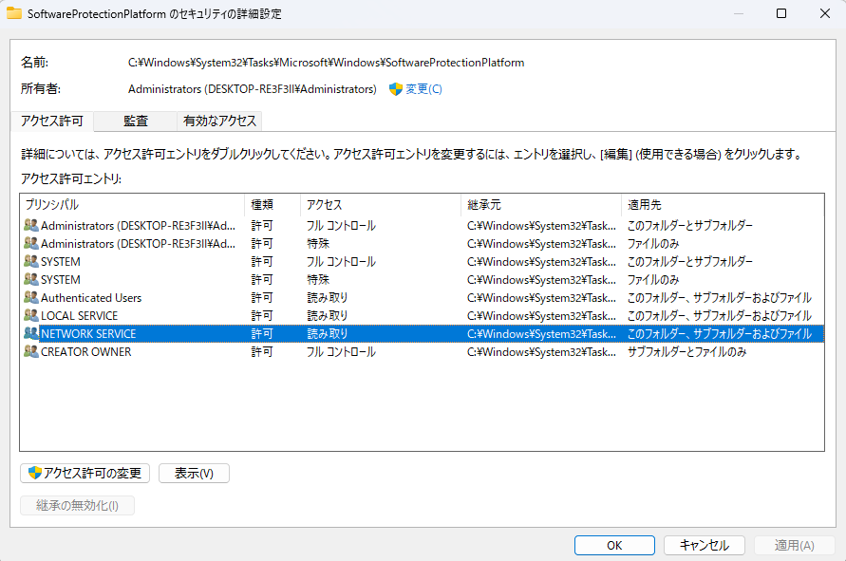This screenshot has width=846, height=561.
Task: Select the SYSTEM entry with フル コントロール
Action: pos(422,262)
